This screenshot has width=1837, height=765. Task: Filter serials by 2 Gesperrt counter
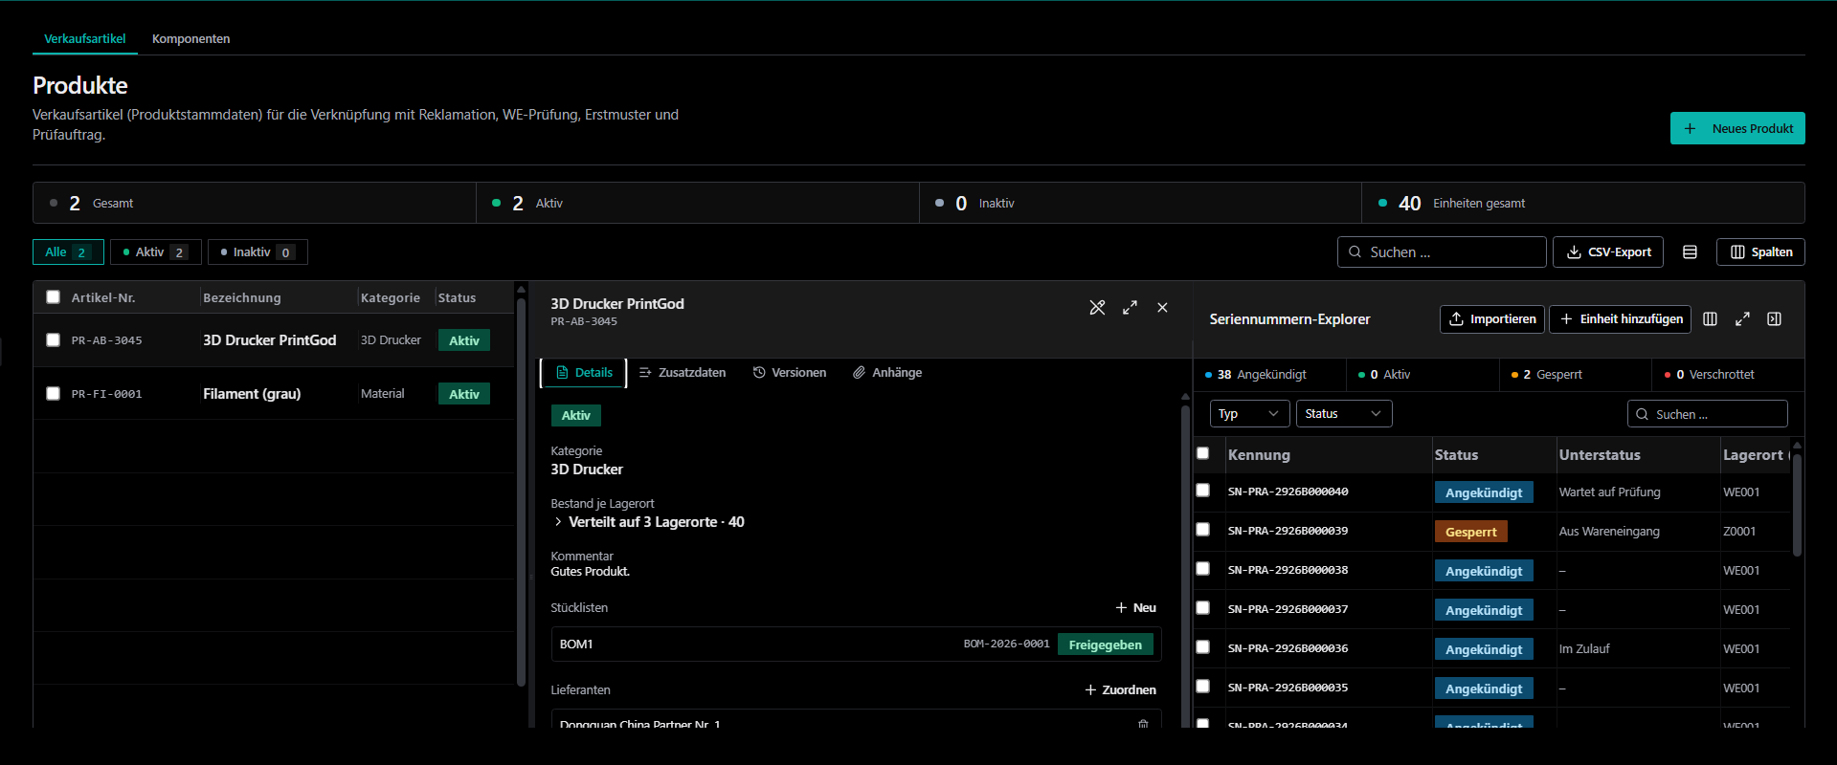[x=1575, y=375]
